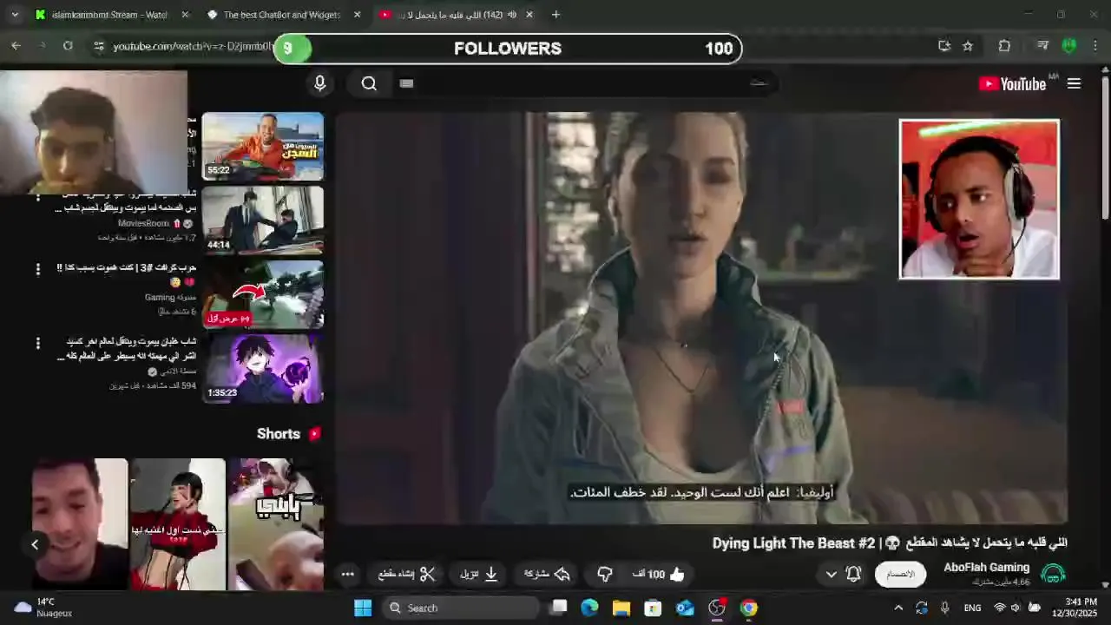This screenshot has height=625, width=1111.
Task: Click the taskbar Search box
Action: coord(459,608)
